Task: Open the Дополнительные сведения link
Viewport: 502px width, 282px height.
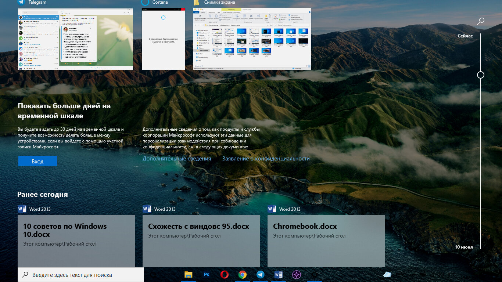Action: click(177, 158)
